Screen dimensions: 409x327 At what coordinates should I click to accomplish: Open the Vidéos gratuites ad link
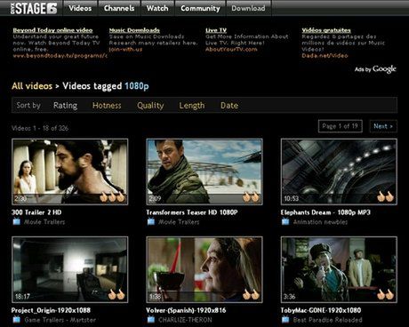coord(326,30)
